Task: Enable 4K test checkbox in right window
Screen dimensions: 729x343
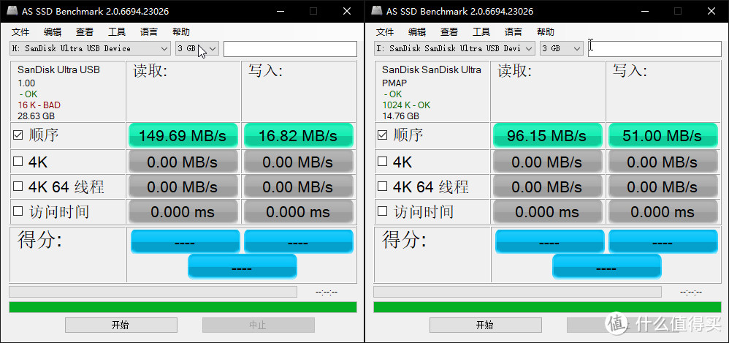Action: click(x=382, y=162)
